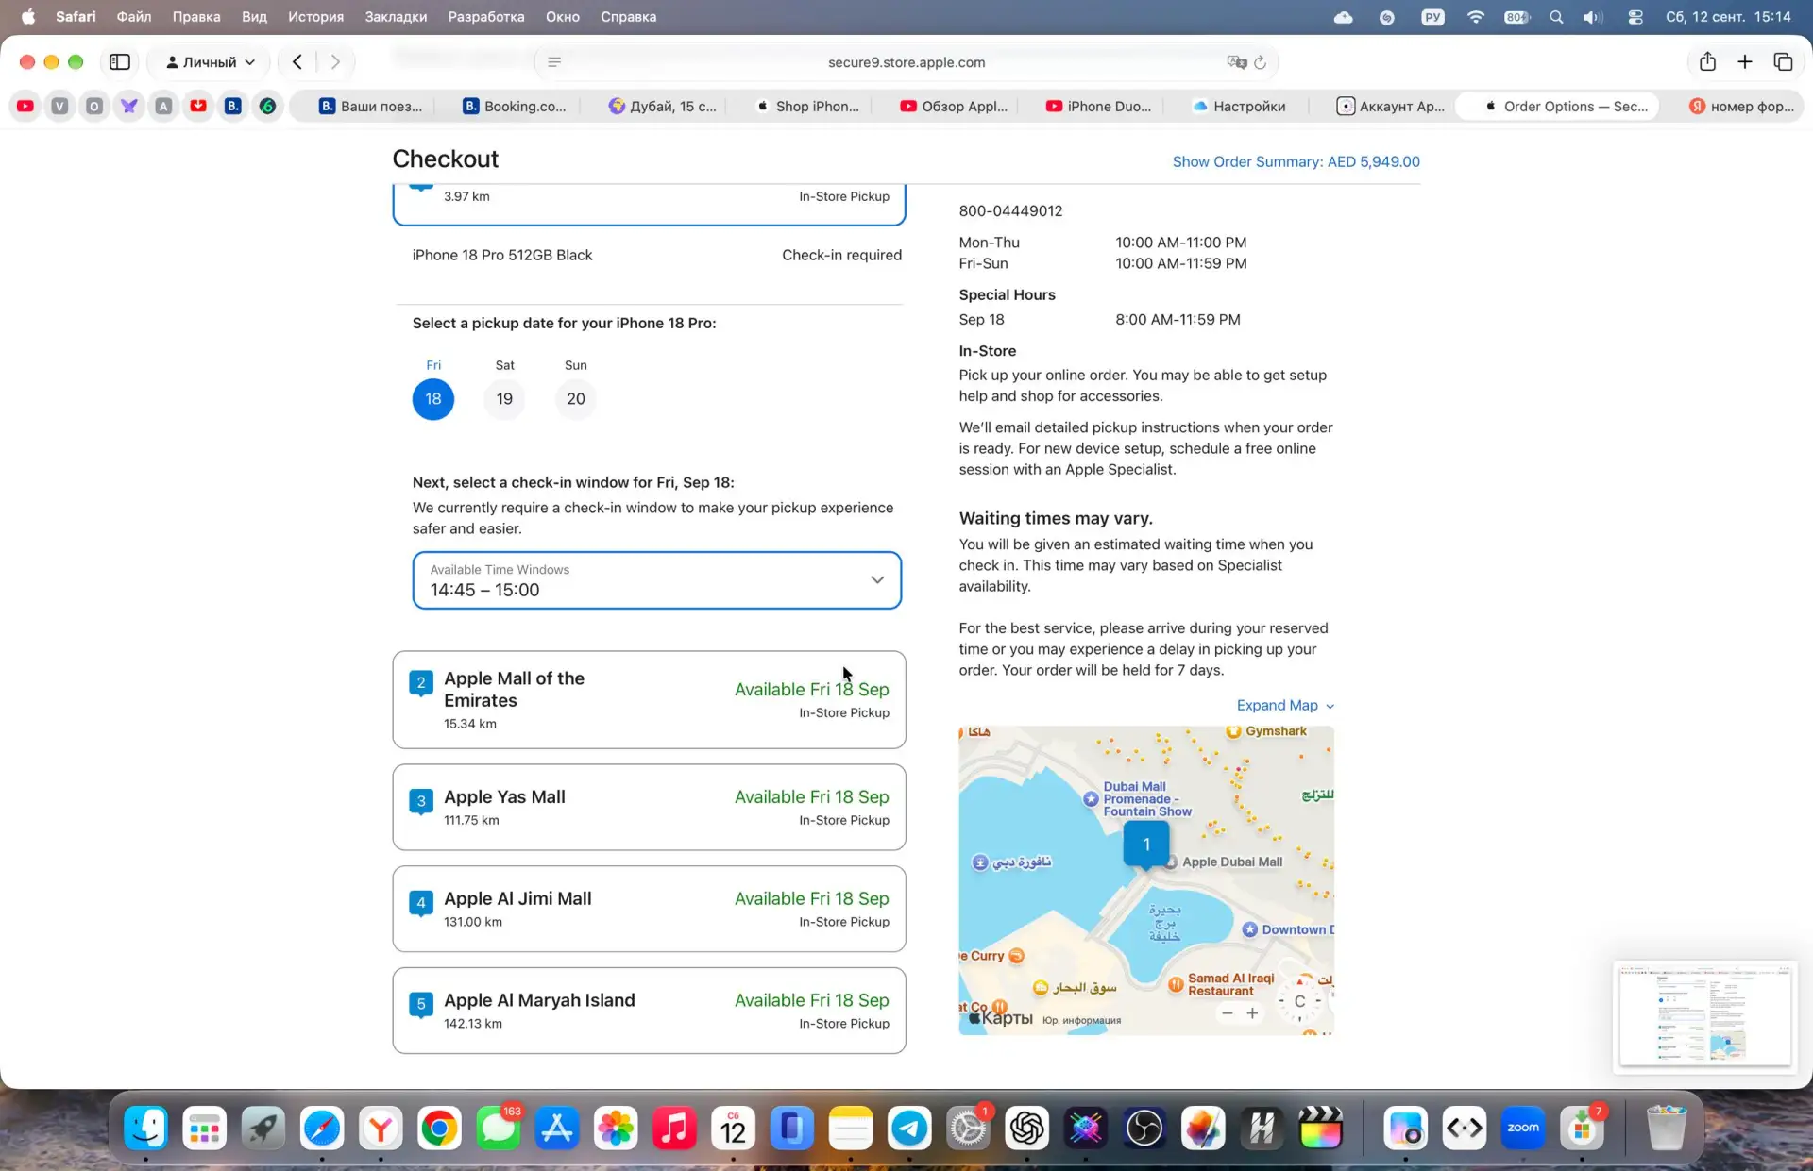Toggle the Safari sidebar icon
This screenshot has height=1171, width=1813.
(120, 62)
